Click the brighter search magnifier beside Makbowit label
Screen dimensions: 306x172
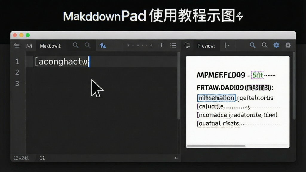pos(76,45)
